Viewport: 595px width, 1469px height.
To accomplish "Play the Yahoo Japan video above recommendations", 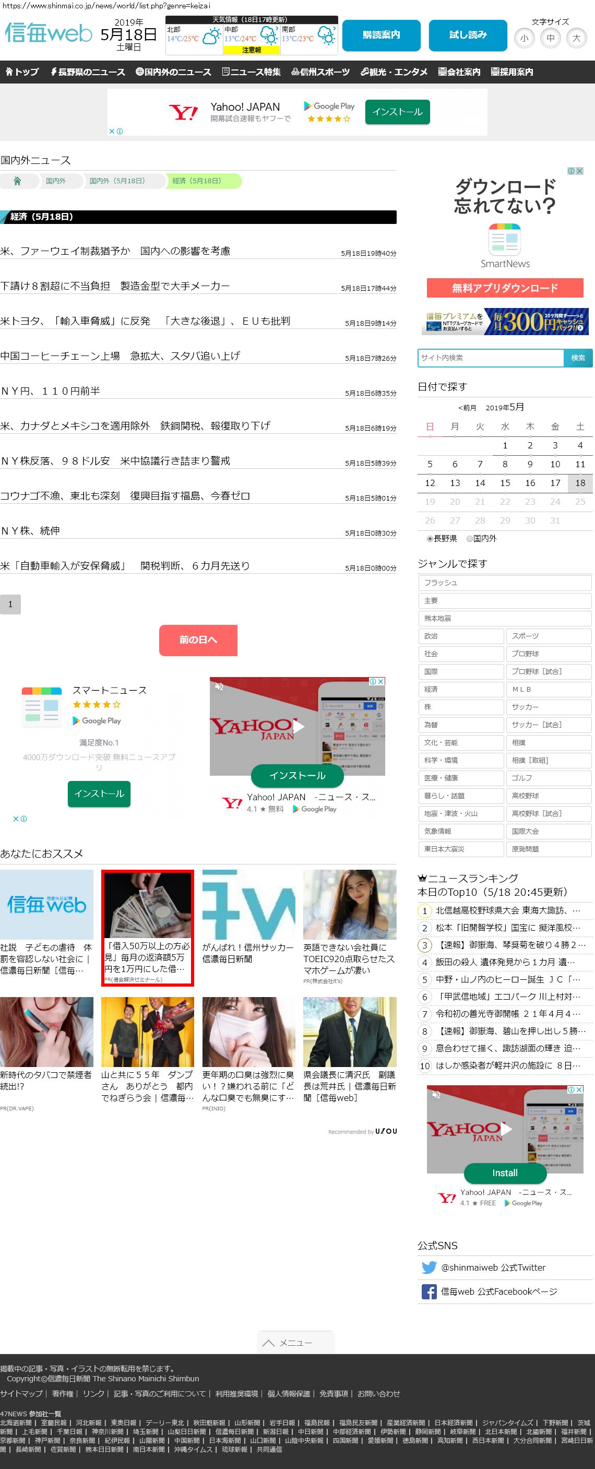I will [x=297, y=727].
